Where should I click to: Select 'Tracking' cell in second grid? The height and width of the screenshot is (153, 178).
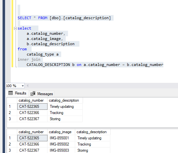[93, 144]
